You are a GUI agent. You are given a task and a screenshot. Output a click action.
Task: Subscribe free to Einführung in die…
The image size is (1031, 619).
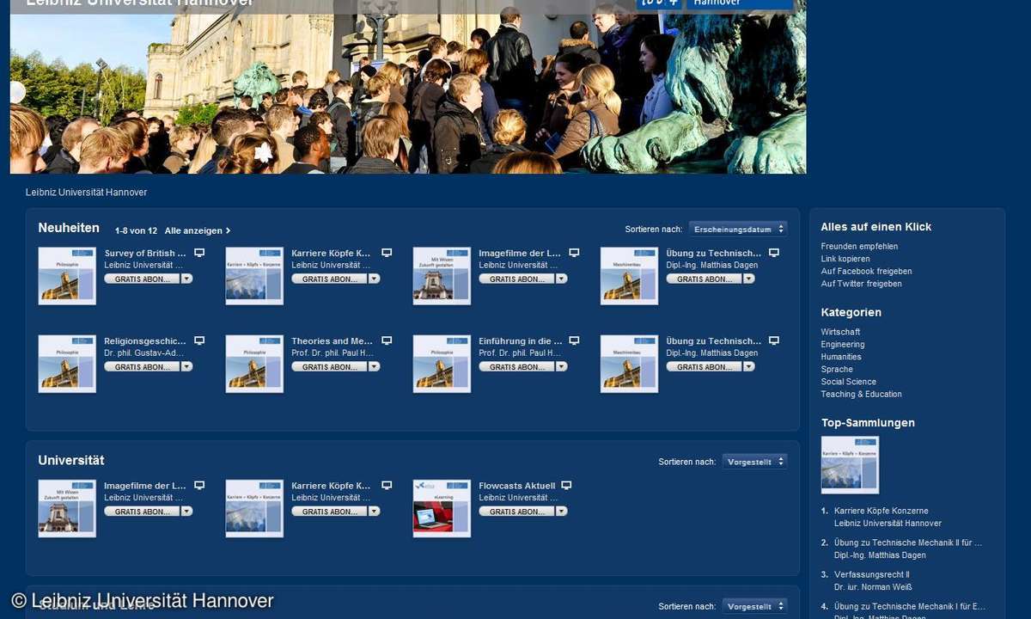(516, 366)
